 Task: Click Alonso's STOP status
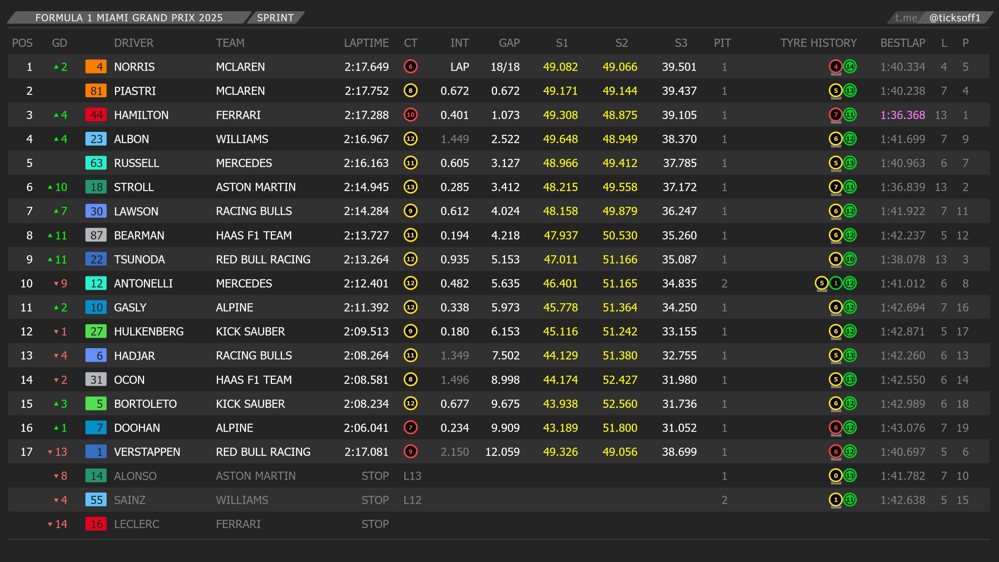(x=375, y=476)
